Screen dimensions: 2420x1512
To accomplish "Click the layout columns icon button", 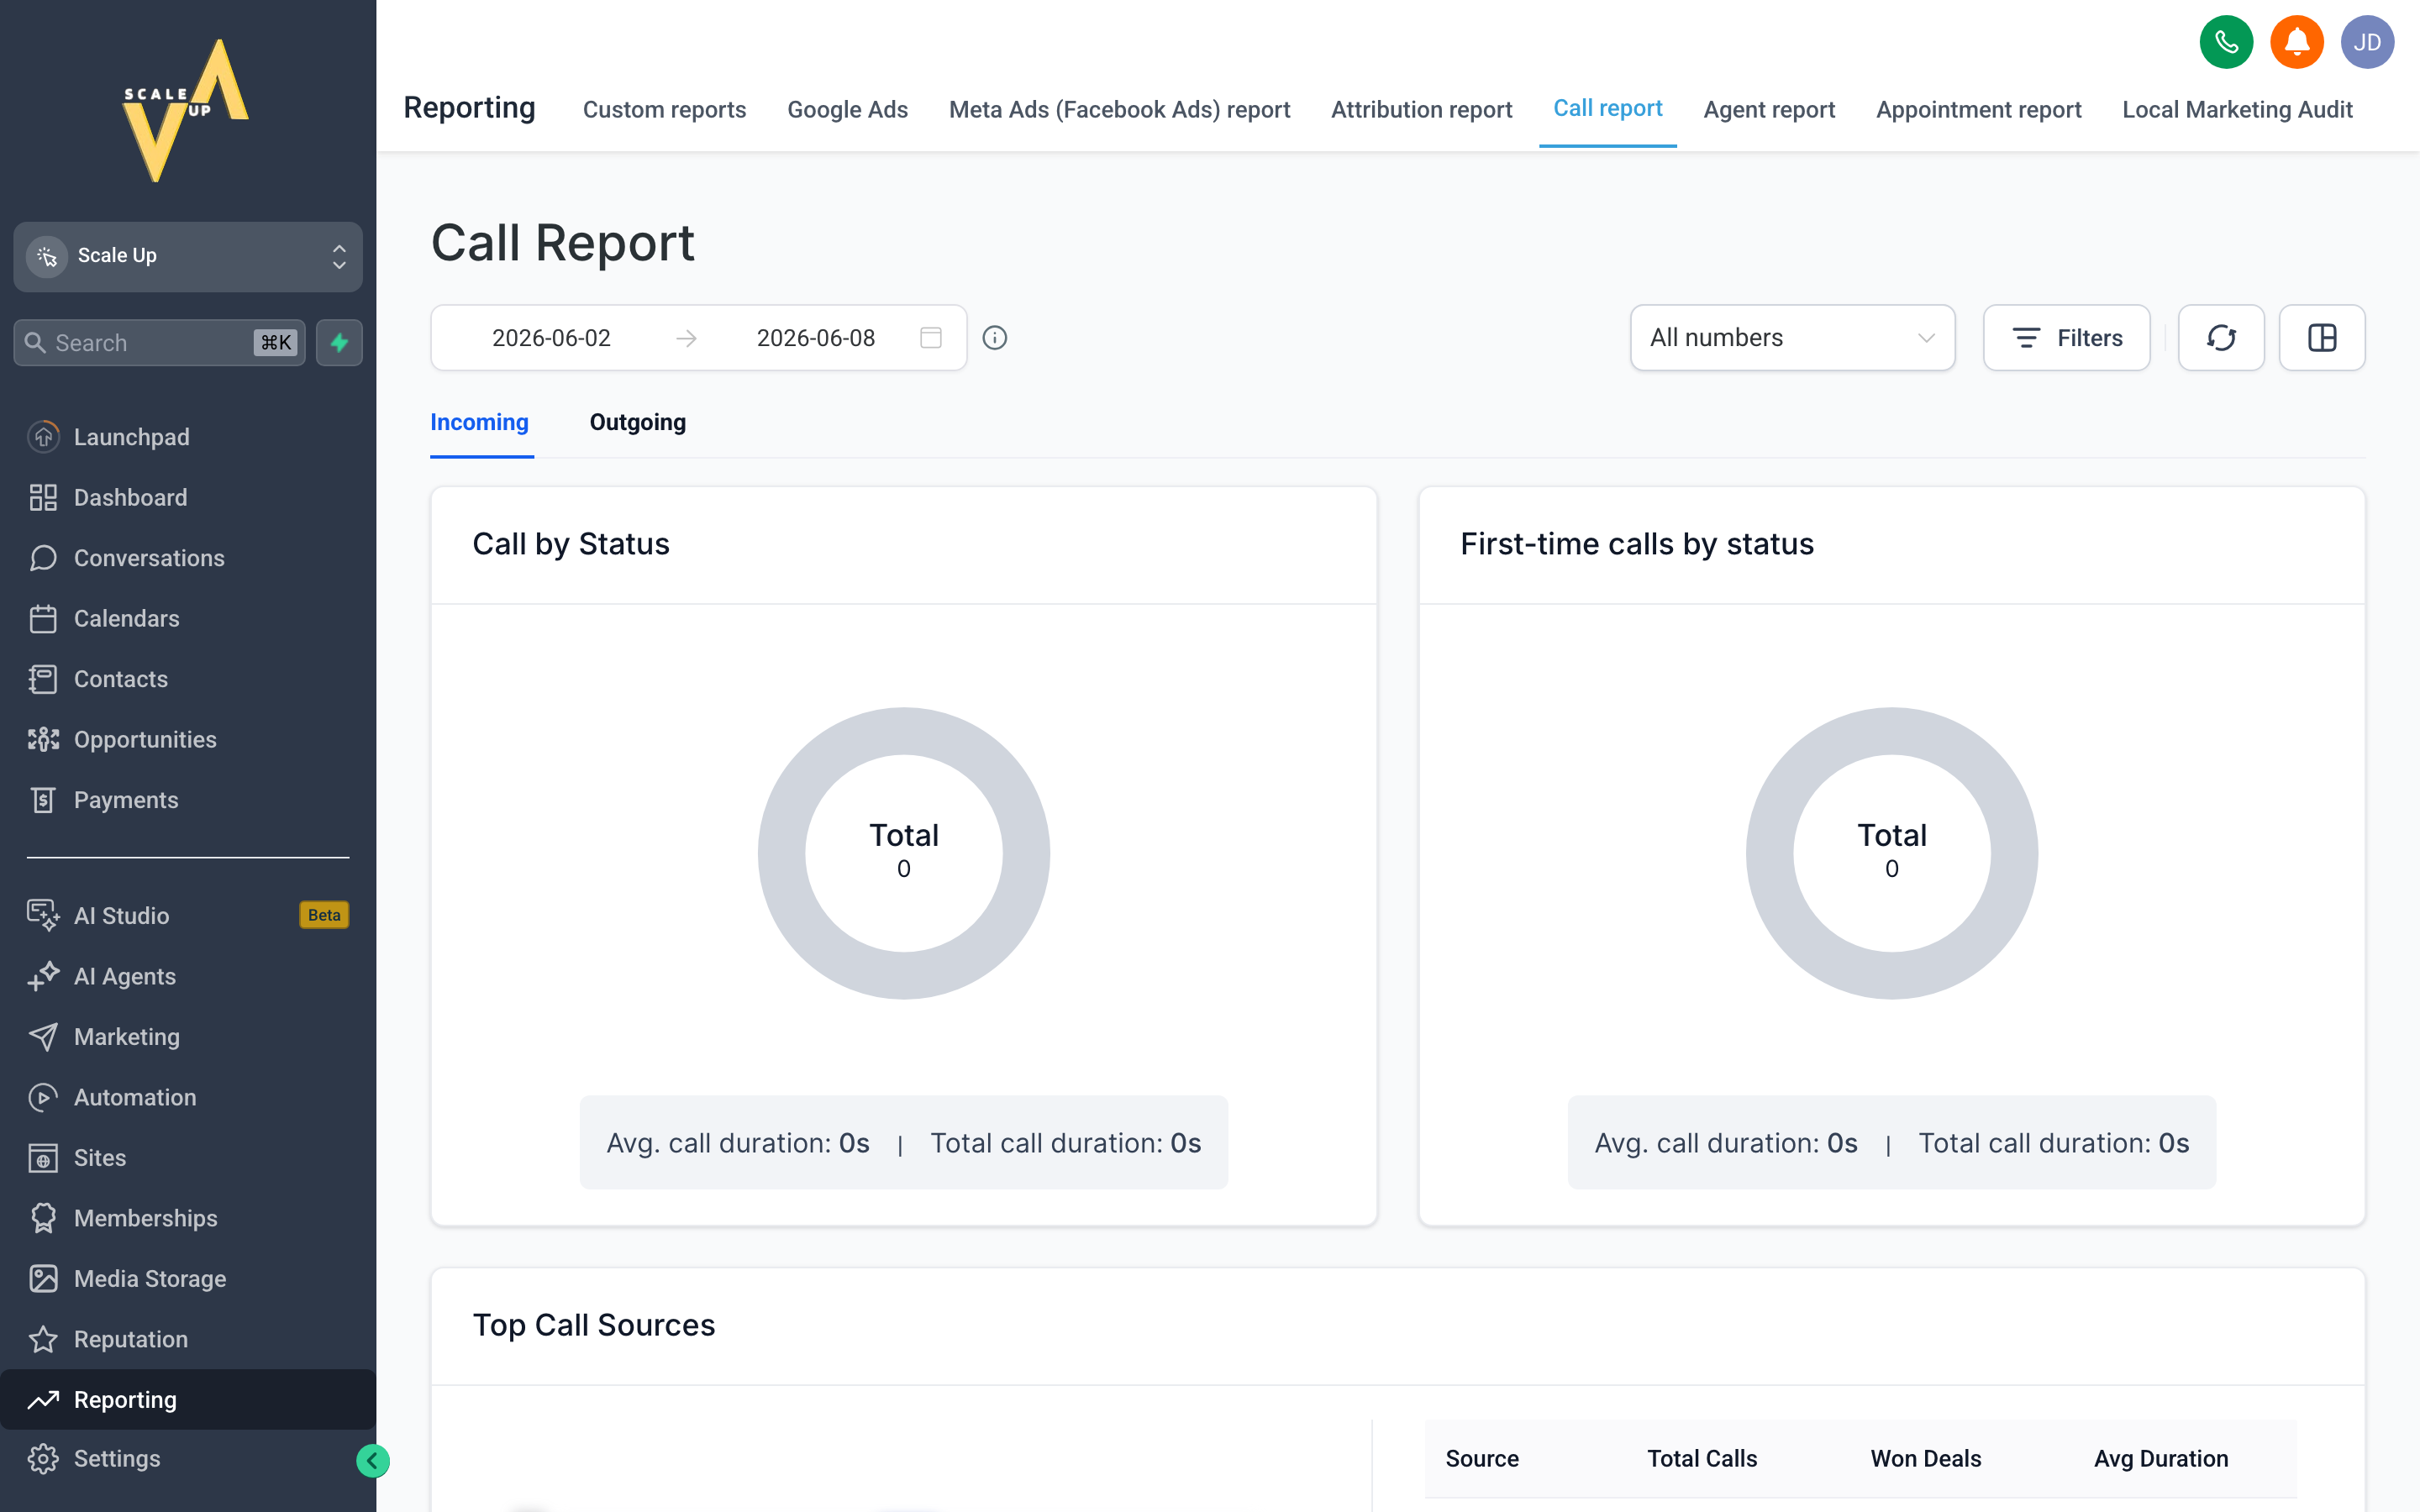I will [x=2322, y=338].
